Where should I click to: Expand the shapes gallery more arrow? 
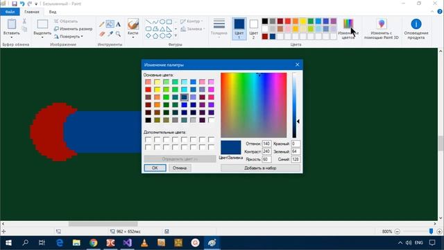(176, 36)
